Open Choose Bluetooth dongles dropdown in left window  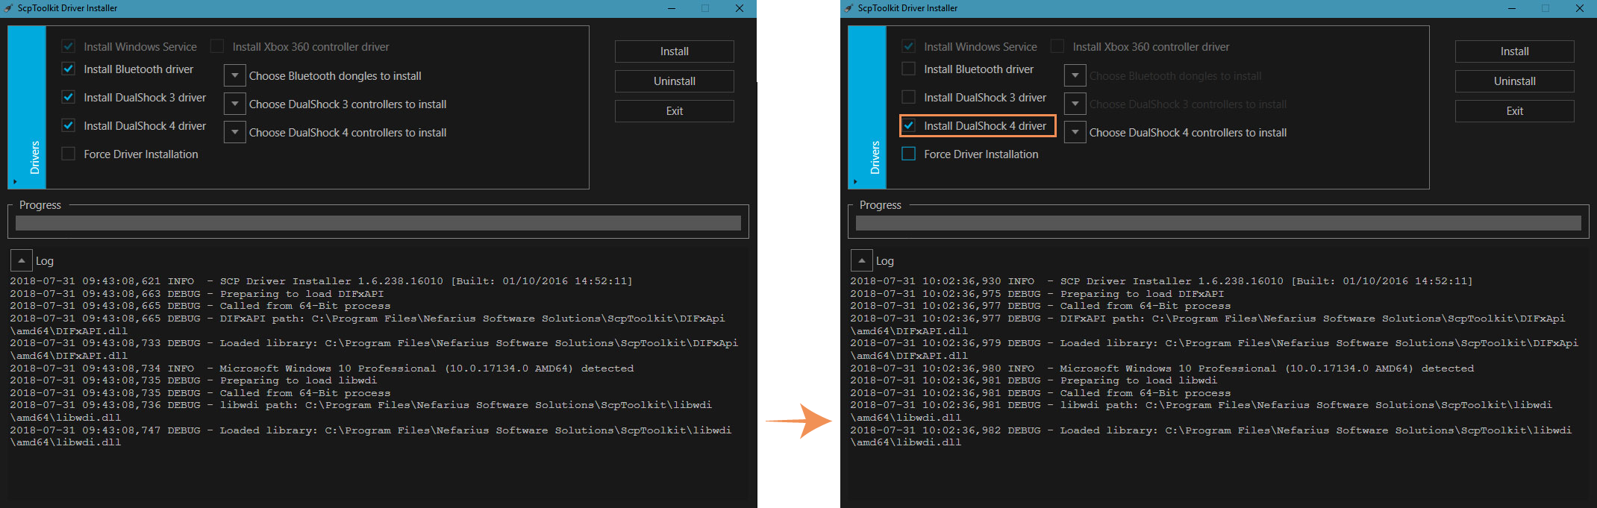235,75
